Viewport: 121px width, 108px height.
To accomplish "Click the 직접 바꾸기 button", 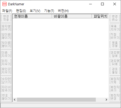I will click(115, 36).
